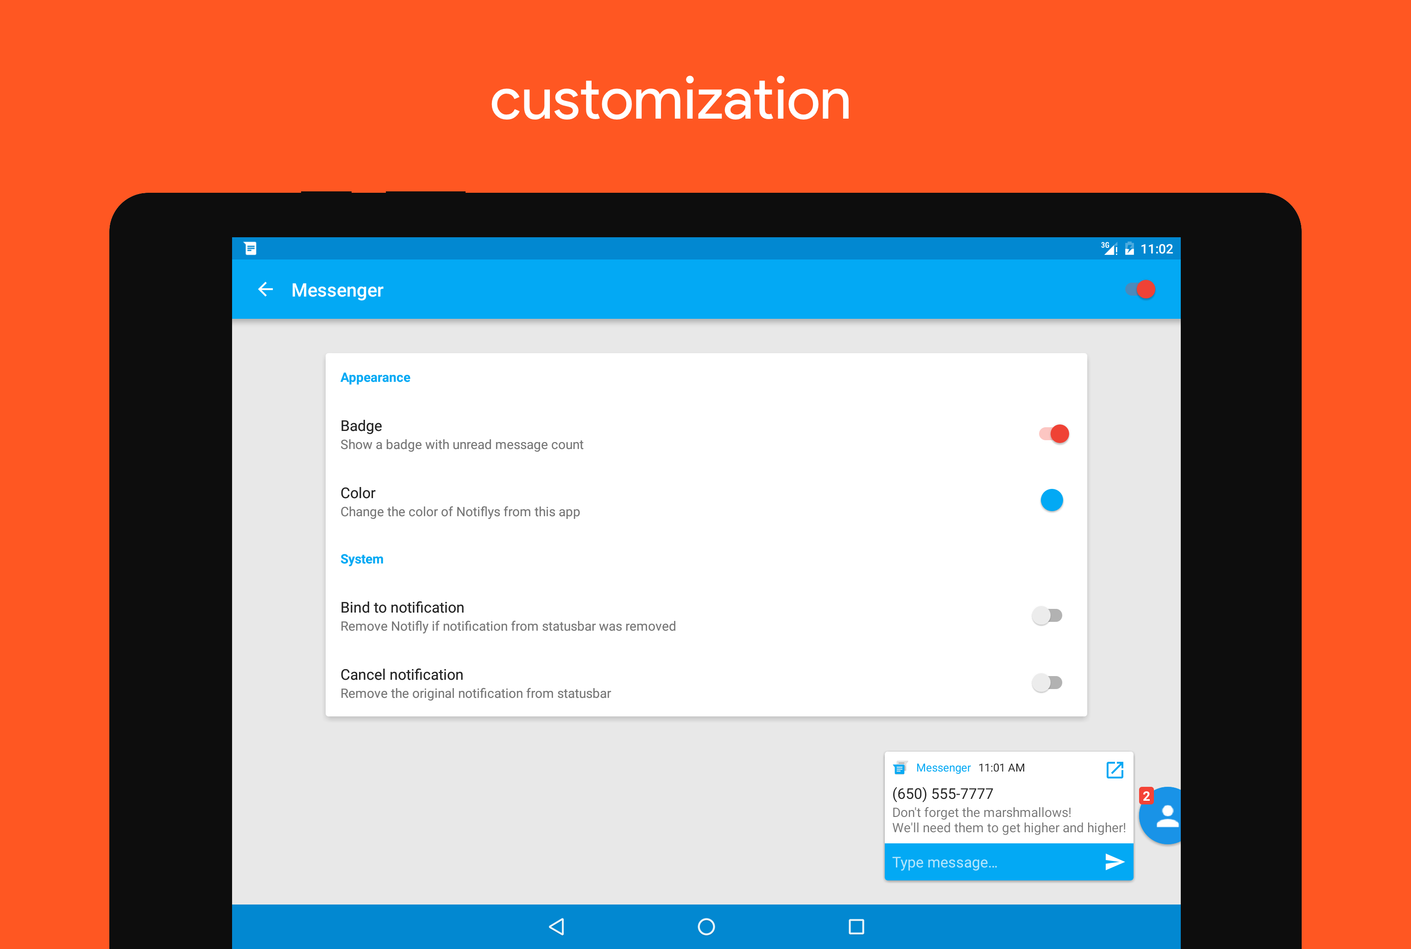Tap the battery icon in status bar
The image size is (1411, 949).
pos(1129,249)
